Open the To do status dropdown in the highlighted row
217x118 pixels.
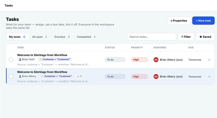coord(115,77)
